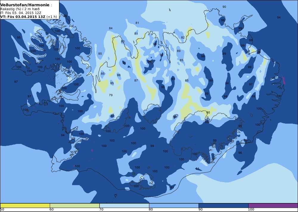Click the '83' humidity value on the map

(x=122, y=41)
